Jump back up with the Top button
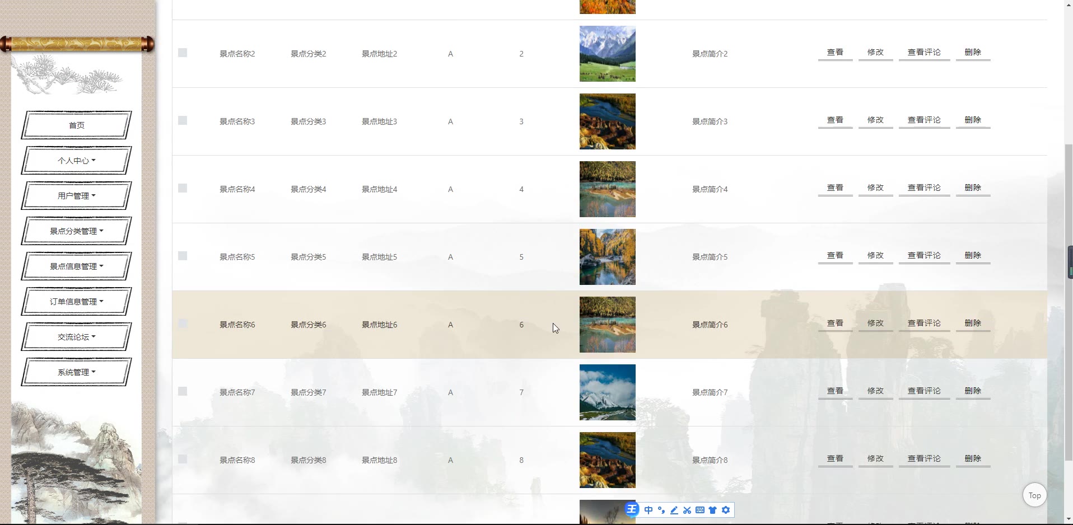This screenshot has height=525, width=1073. [1034, 495]
